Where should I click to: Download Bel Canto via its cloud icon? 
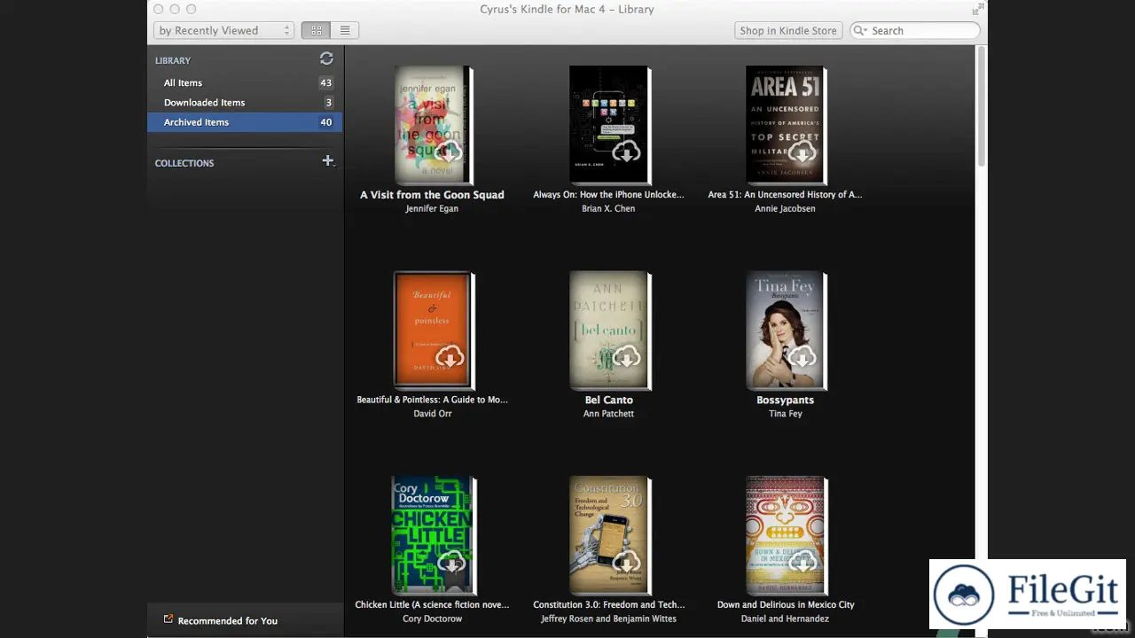[626, 357]
